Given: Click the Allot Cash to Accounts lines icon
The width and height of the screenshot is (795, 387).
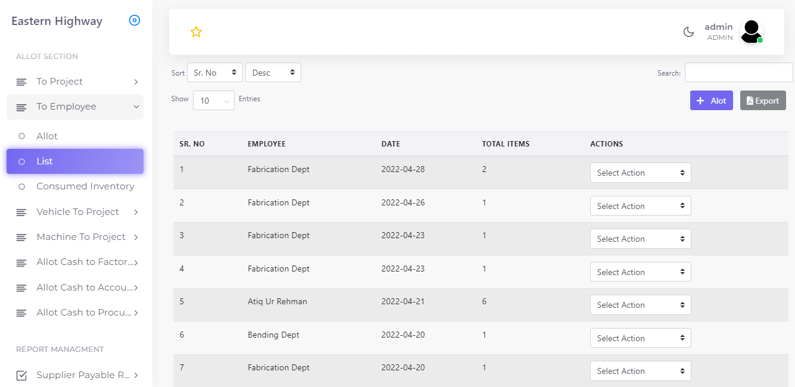Looking at the screenshot, I should [21, 288].
